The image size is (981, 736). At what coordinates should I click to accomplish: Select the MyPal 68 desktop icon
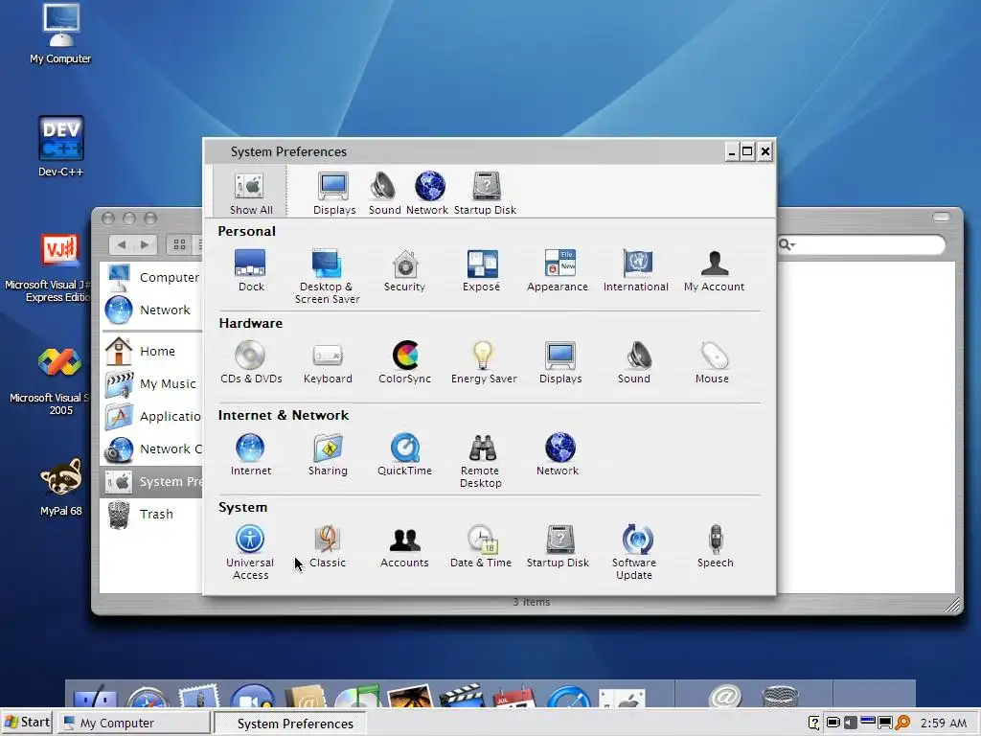(60, 487)
